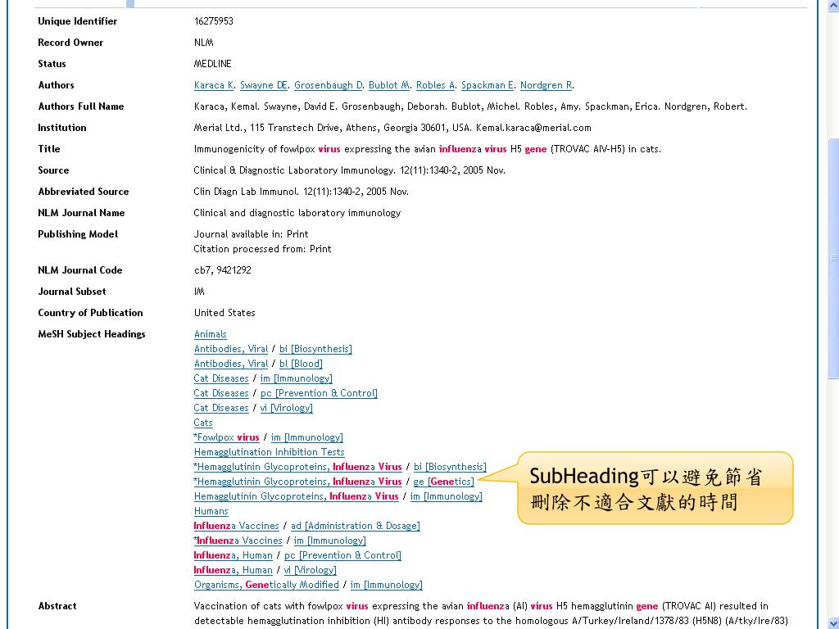
Task: Click the NLM Journal Code value cb7, 9421292
Action: point(223,270)
